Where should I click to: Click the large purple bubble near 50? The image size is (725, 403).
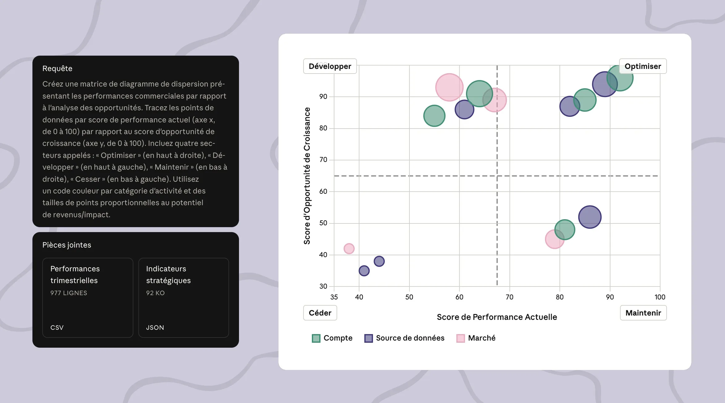(x=590, y=217)
